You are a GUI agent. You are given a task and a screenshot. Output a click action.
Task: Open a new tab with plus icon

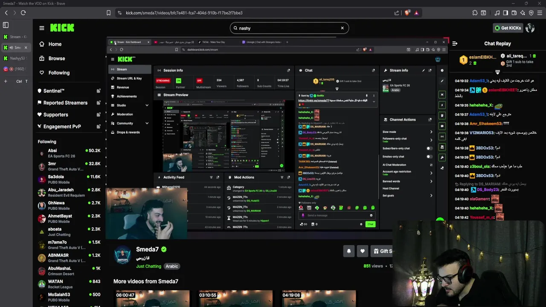point(6,81)
